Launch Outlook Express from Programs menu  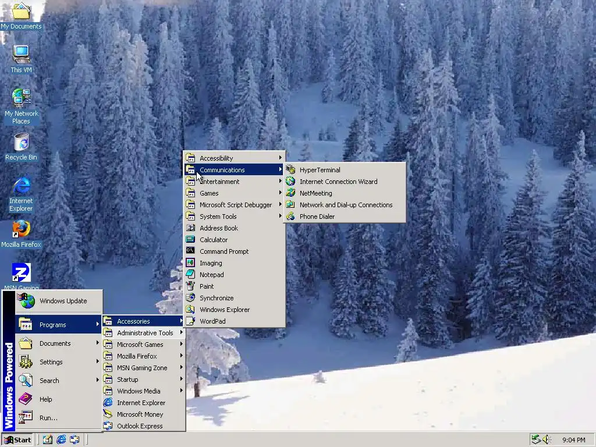point(144,425)
